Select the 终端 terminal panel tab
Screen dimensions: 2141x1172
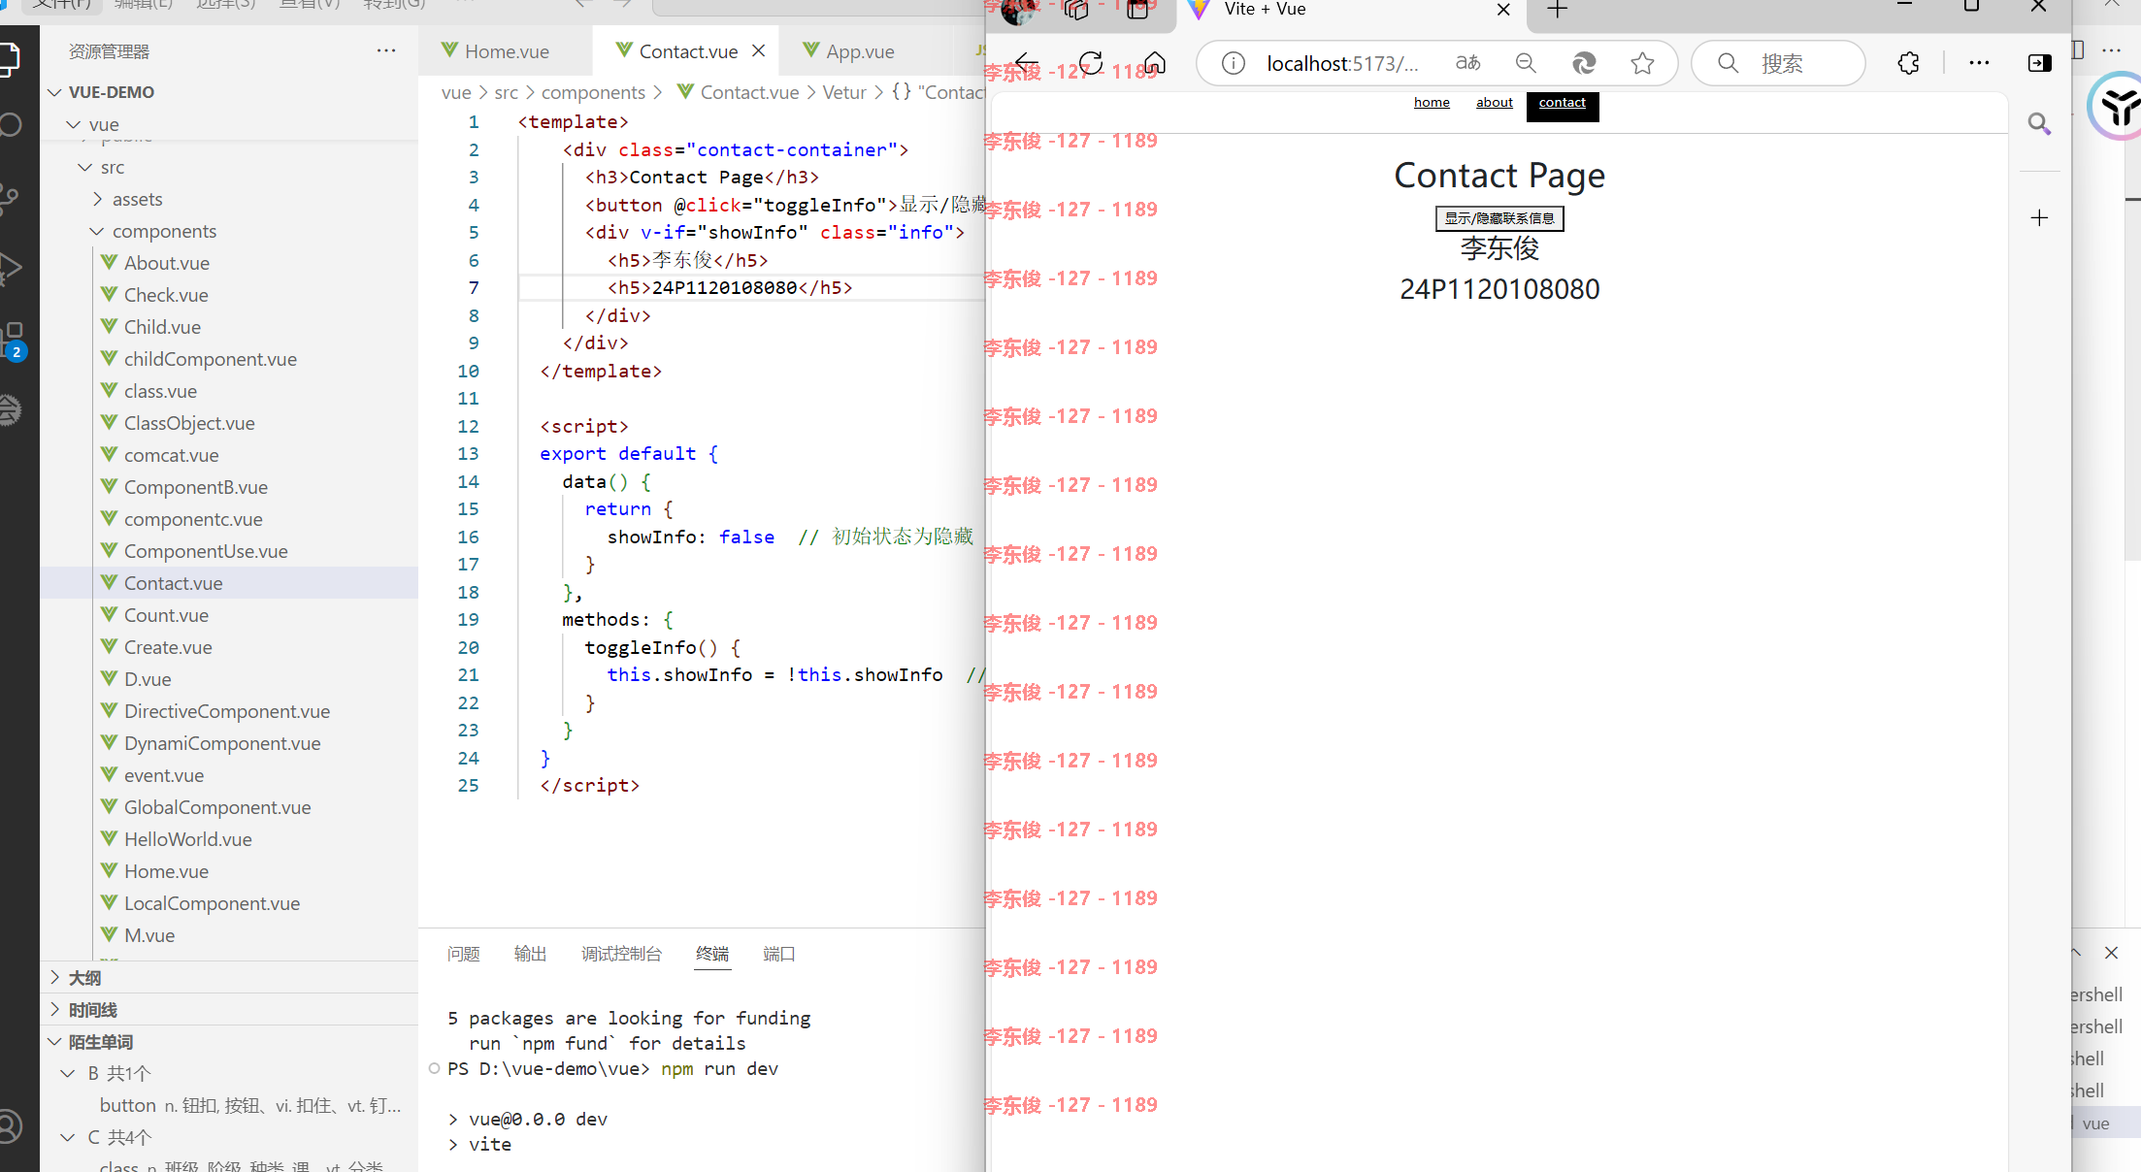[712, 954]
